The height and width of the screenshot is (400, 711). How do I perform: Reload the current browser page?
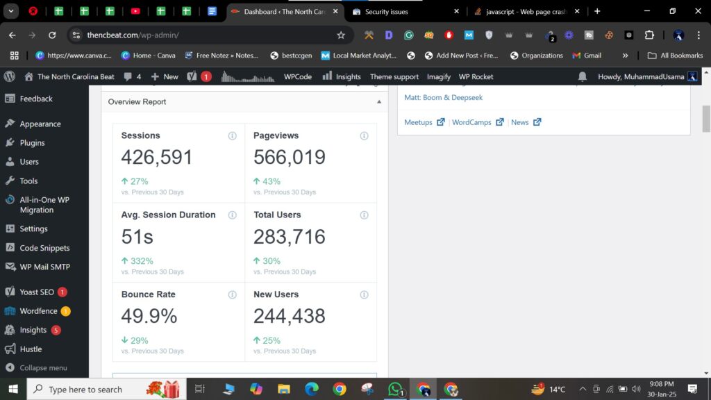click(x=52, y=35)
